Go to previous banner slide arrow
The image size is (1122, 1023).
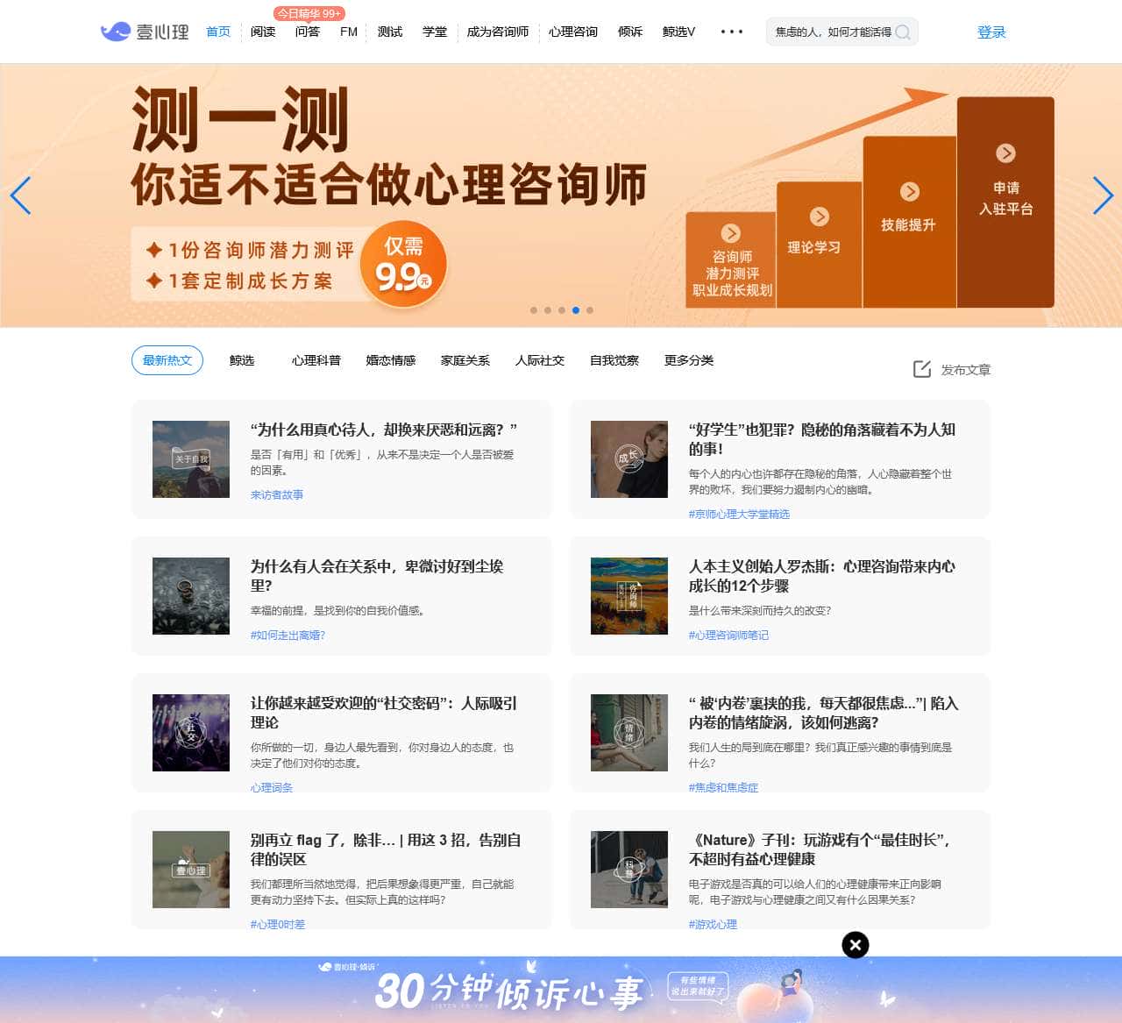[20, 195]
